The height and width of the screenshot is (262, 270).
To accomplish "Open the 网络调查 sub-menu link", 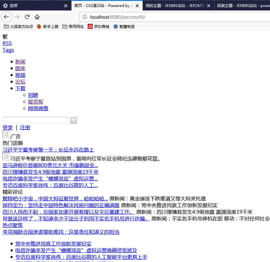I will coord(38,108).
